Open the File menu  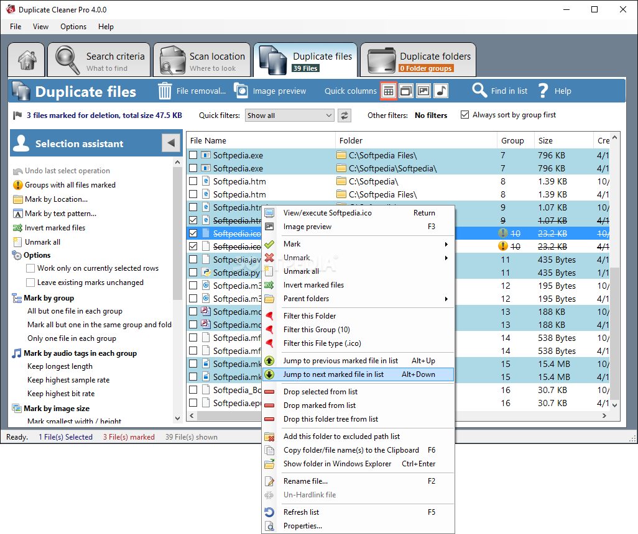(x=16, y=27)
